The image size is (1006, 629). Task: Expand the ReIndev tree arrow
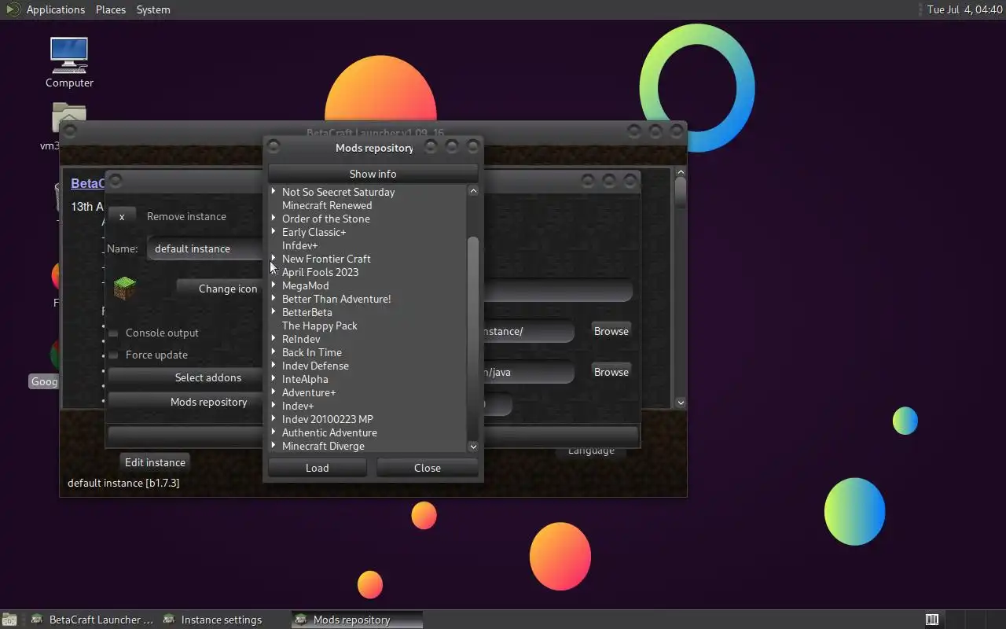[x=274, y=339]
